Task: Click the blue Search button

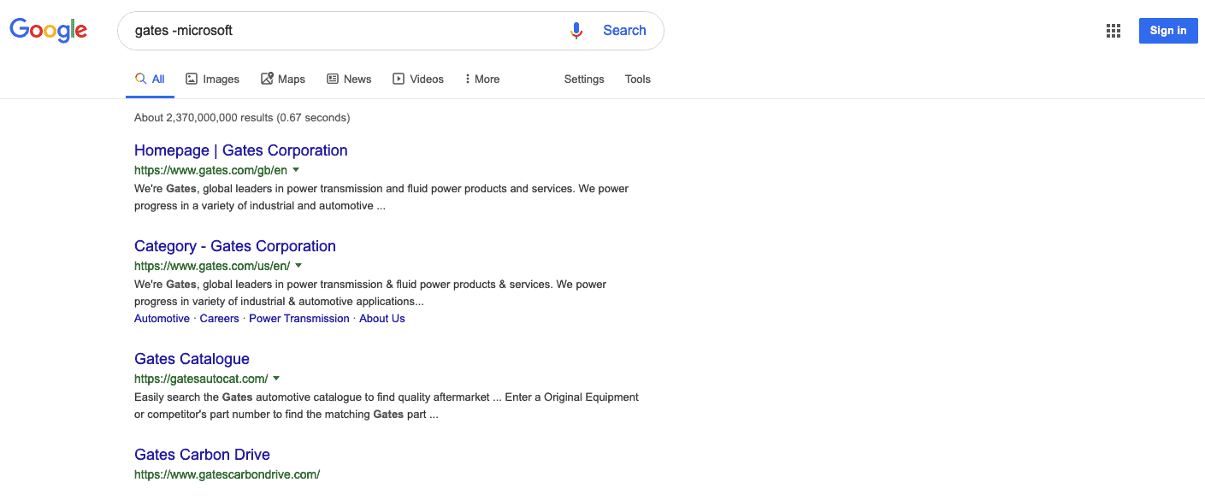Action: [x=624, y=30]
